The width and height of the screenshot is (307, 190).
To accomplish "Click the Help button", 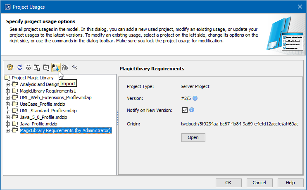I will [x=290, y=183].
